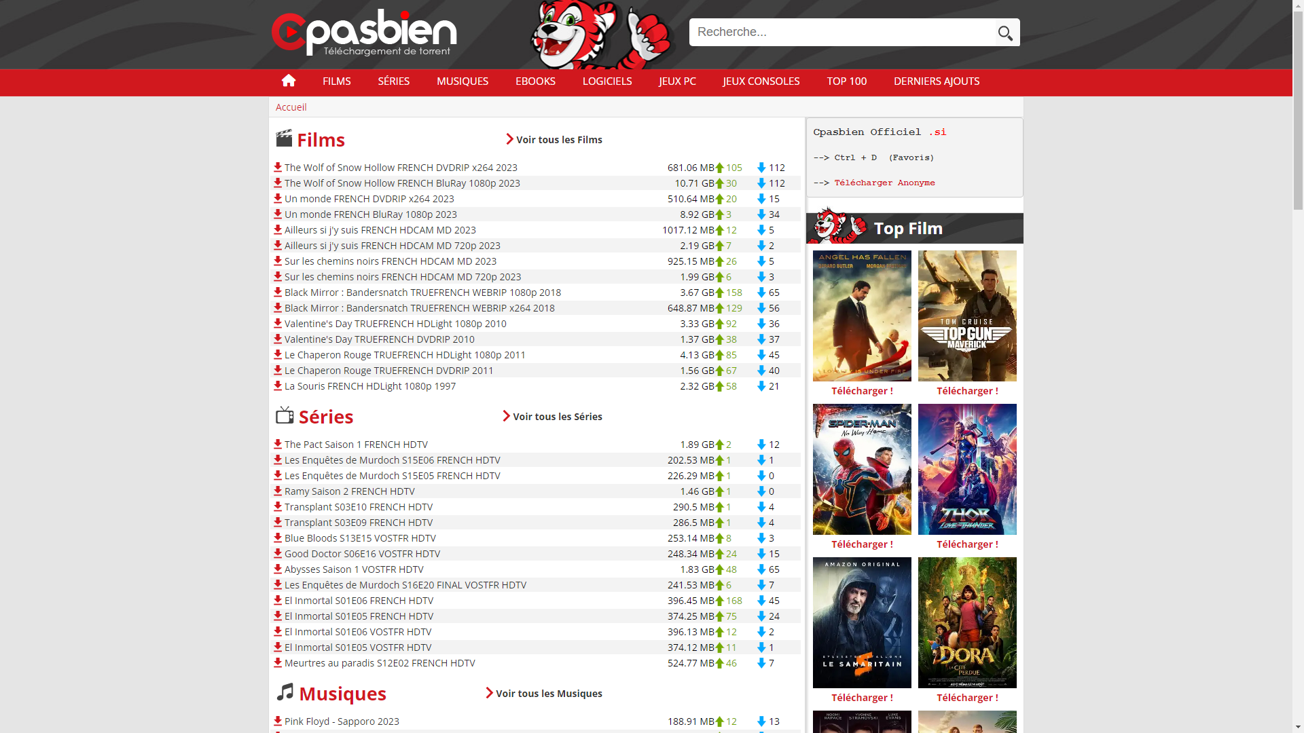The height and width of the screenshot is (733, 1304).
Task: Click the download icon beside Sur les chemins noirs HDCAM MD 2023
Action: click(x=278, y=261)
